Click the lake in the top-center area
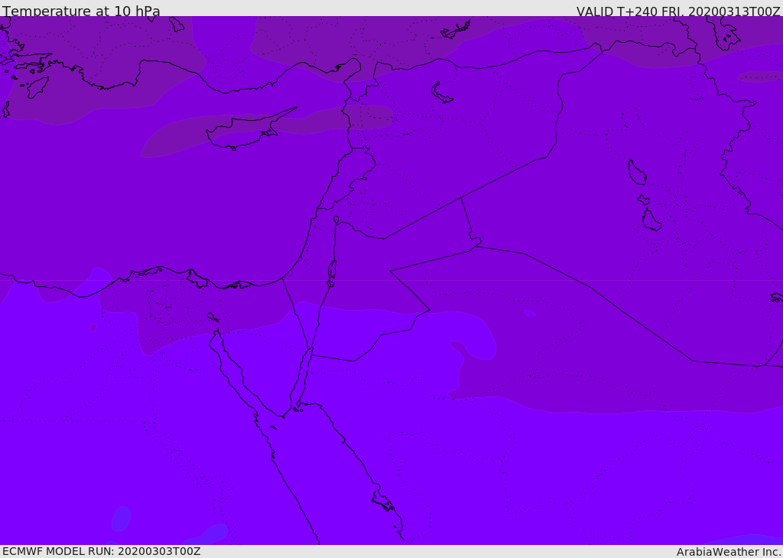The width and height of the screenshot is (783, 558). tap(441, 93)
